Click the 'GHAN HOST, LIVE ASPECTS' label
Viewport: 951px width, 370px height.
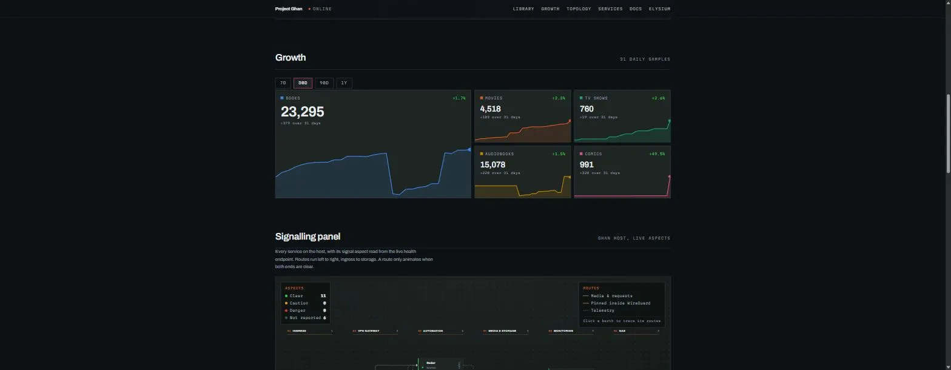click(634, 238)
